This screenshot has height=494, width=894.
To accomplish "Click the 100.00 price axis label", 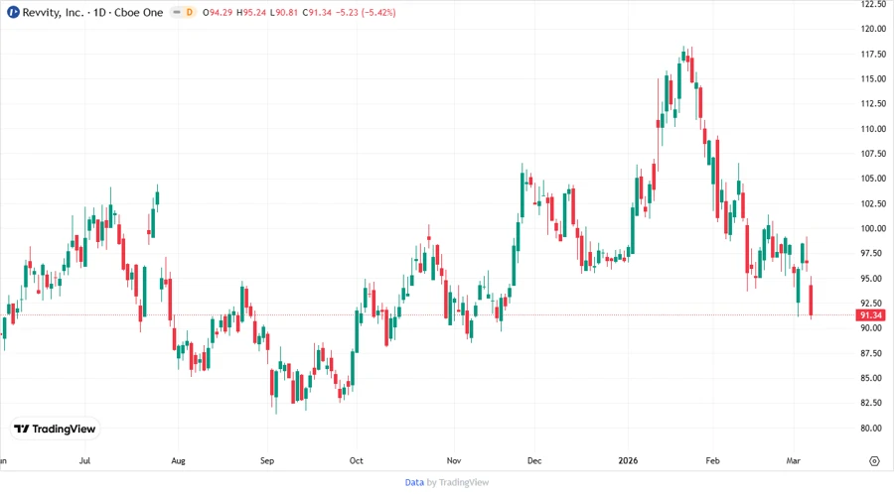I will click(873, 228).
